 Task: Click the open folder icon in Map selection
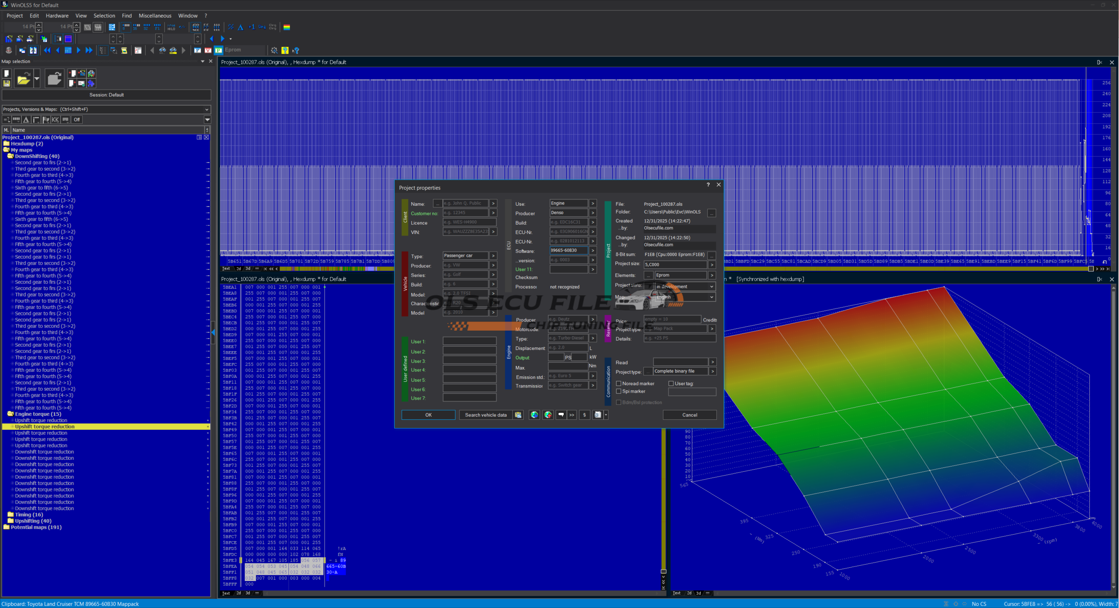point(24,79)
